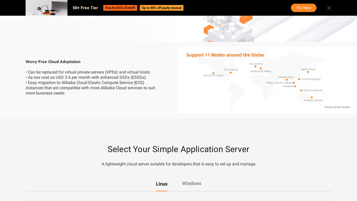The width and height of the screenshot is (357, 201).
Task: Click the 50+ Free Tier banner text
Action: (85, 8)
